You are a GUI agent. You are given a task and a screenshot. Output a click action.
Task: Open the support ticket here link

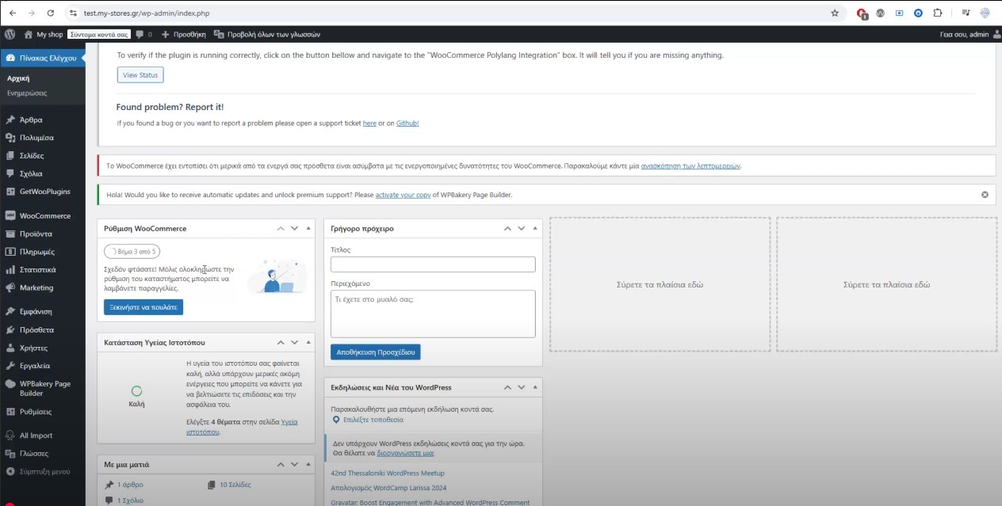tap(369, 124)
